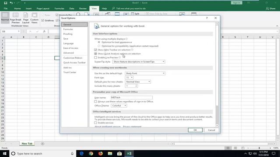The height and width of the screenshot is (157, 280).
Task: Click the Help question mark in Excel Options
Action: 207,18
